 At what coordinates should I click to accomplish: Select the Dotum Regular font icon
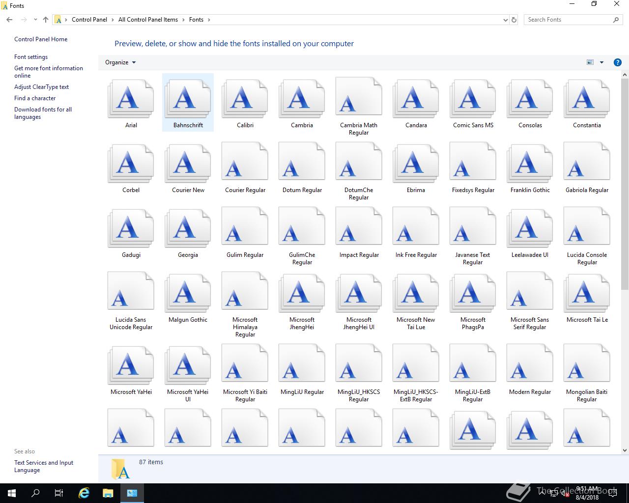pyautogui.click(x=302, y=162)
